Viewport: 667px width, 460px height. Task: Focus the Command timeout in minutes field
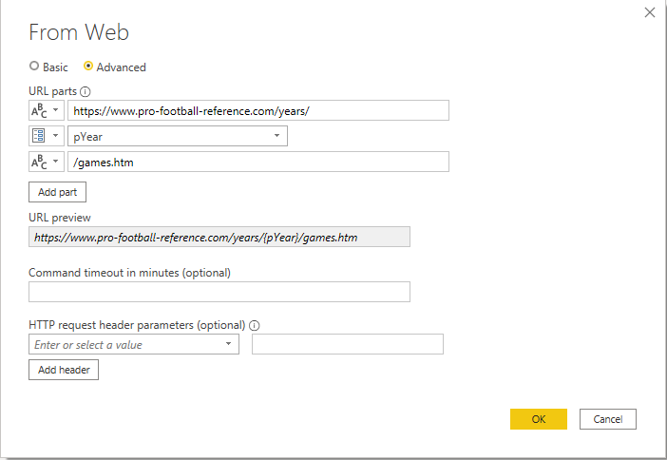219,292
